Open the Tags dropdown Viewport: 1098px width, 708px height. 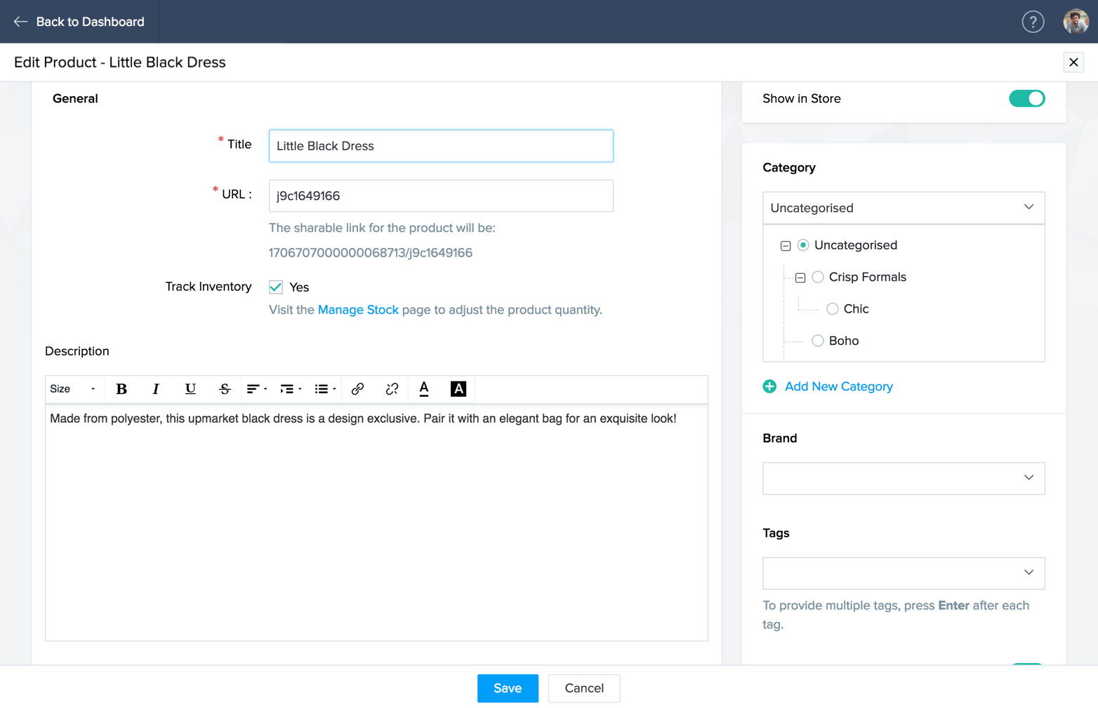pyautogui.click(x=904, y=573)
